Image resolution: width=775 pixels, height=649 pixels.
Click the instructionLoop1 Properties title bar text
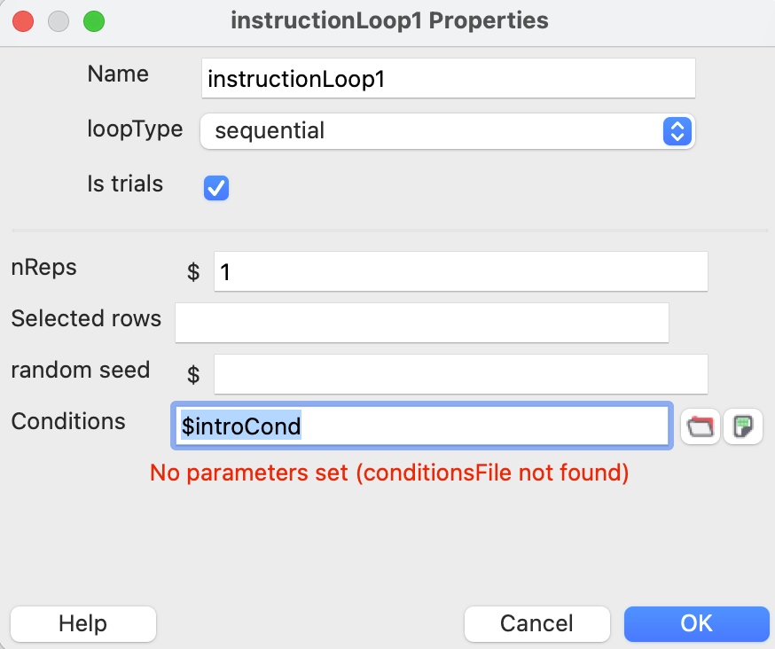(389, 20)
